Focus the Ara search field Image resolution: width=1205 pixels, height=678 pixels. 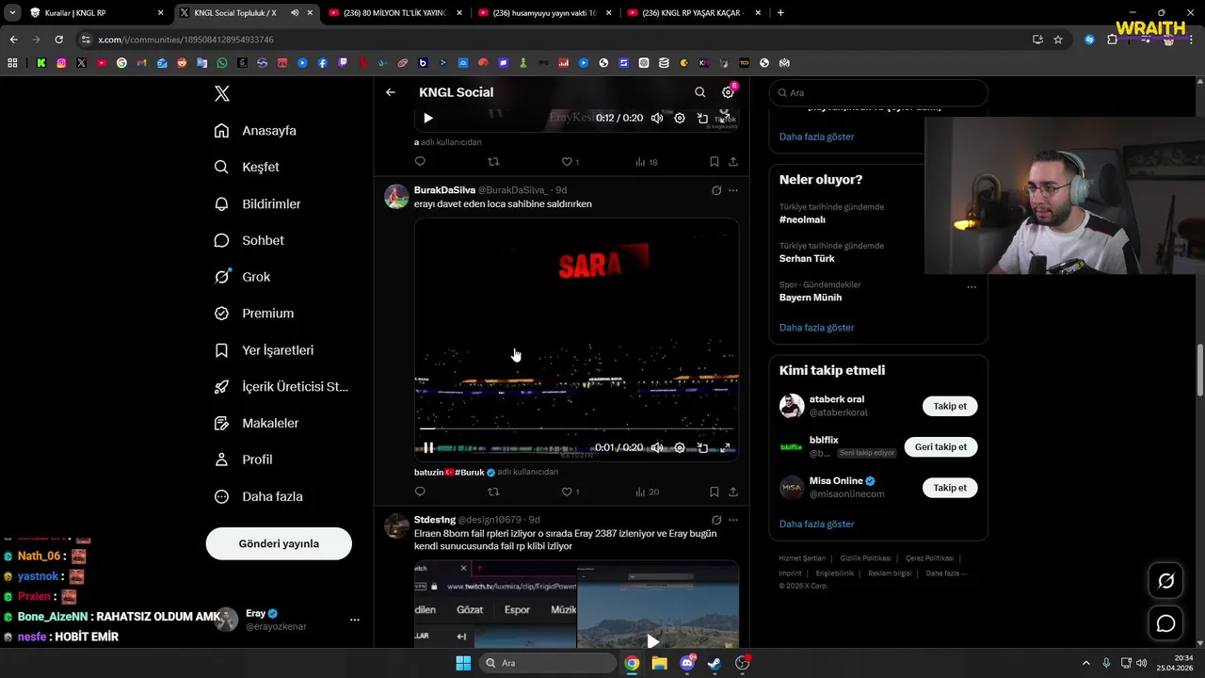(x=878, y=92)
